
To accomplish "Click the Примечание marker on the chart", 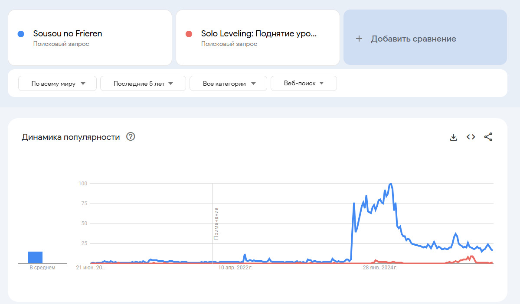I will coord(216,223).
